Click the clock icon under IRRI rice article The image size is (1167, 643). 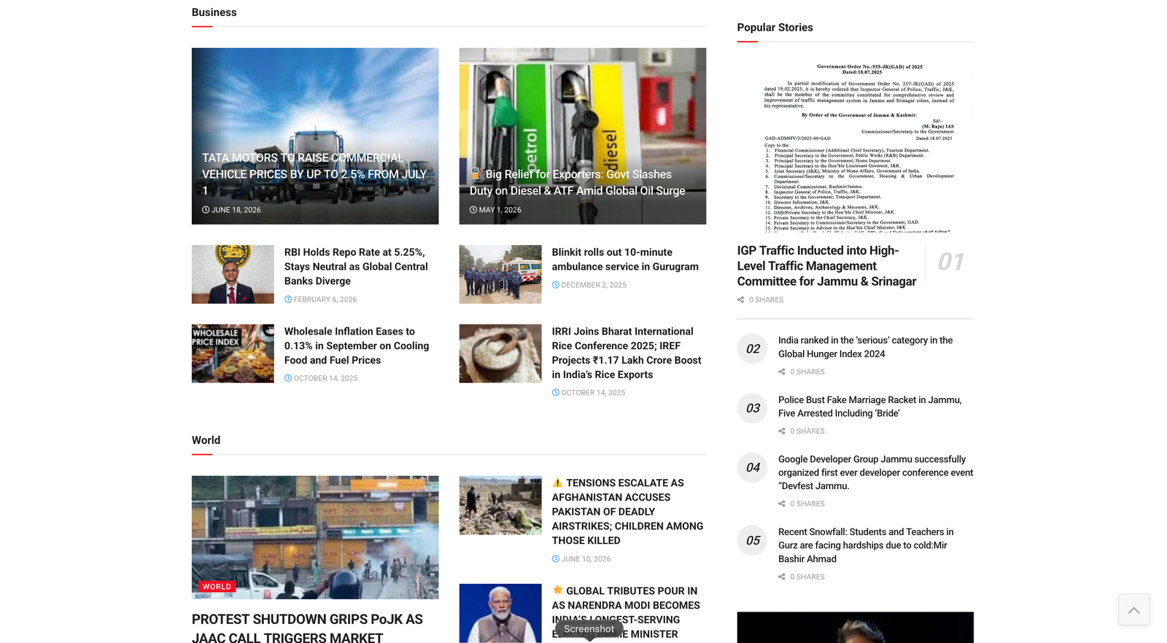556,393
